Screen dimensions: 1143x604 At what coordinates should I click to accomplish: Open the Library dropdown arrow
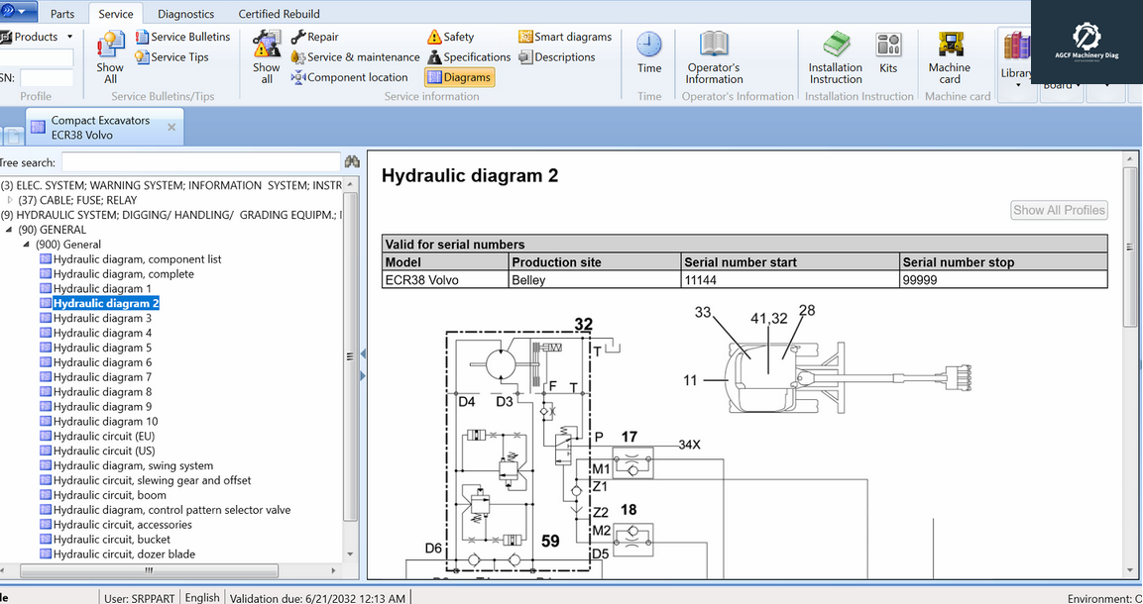click(x=1018, y=86)
